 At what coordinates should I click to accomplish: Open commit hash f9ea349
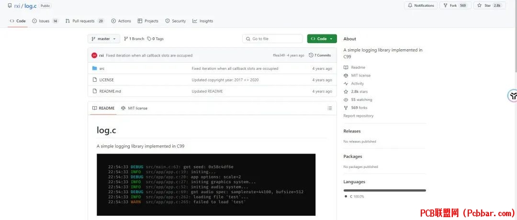[279, 55]
